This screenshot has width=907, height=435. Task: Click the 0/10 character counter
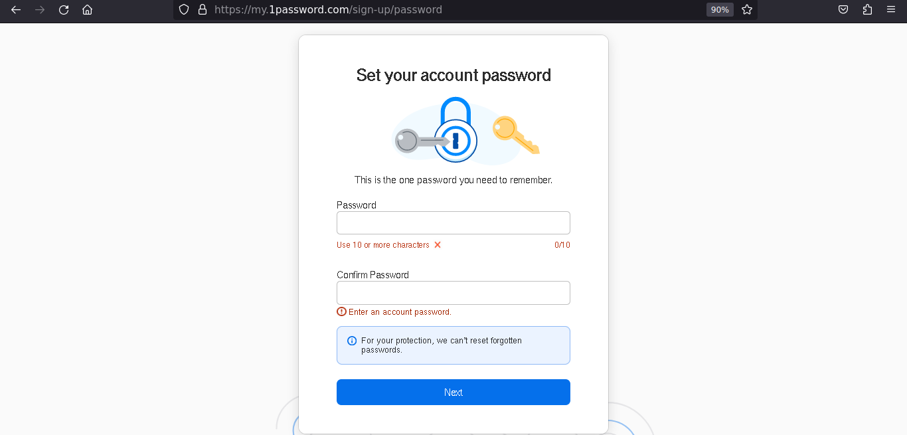pyautogui.click(x=562, y=244)
